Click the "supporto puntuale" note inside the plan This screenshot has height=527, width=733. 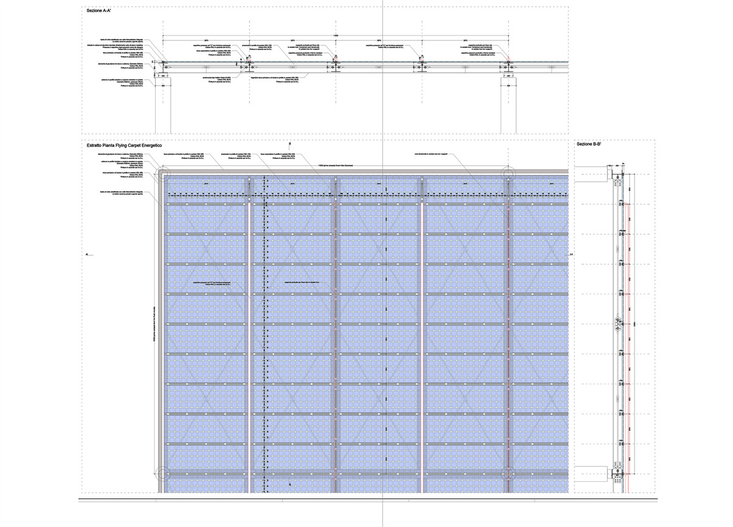(x=302, y=283)
